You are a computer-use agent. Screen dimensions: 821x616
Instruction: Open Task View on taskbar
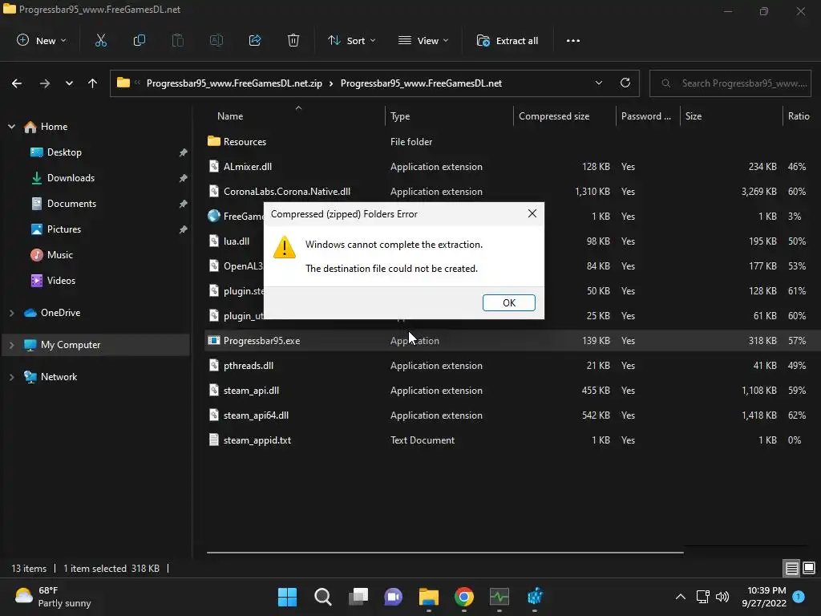click(358, 597)
